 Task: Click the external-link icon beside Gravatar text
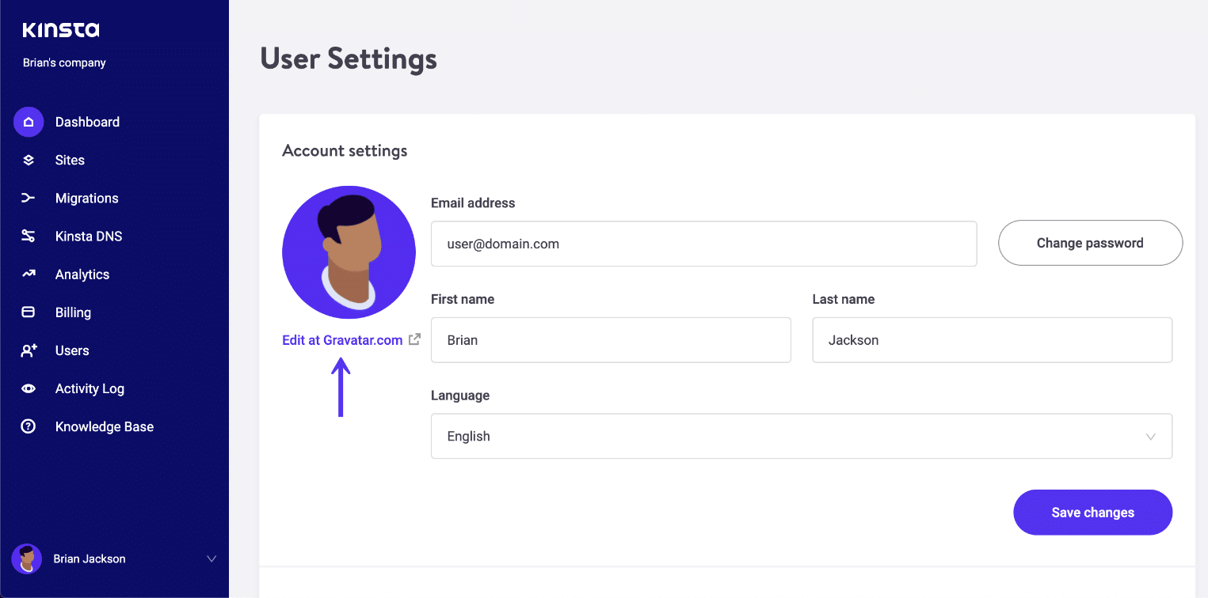click(x=413, y=339)
